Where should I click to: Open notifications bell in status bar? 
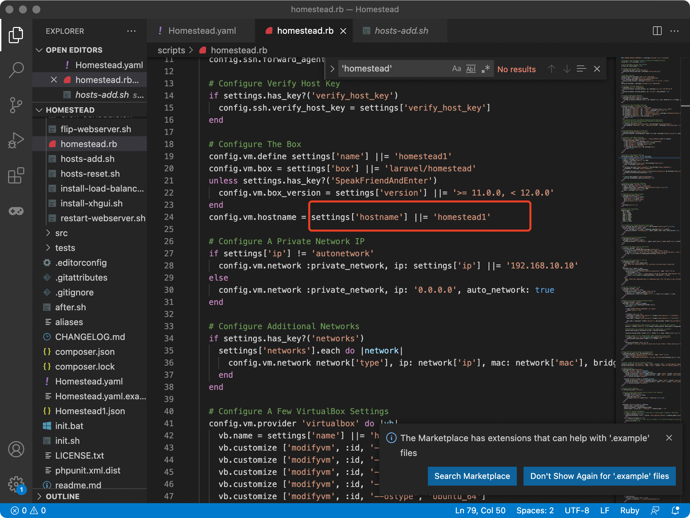[x=676, y=511]
